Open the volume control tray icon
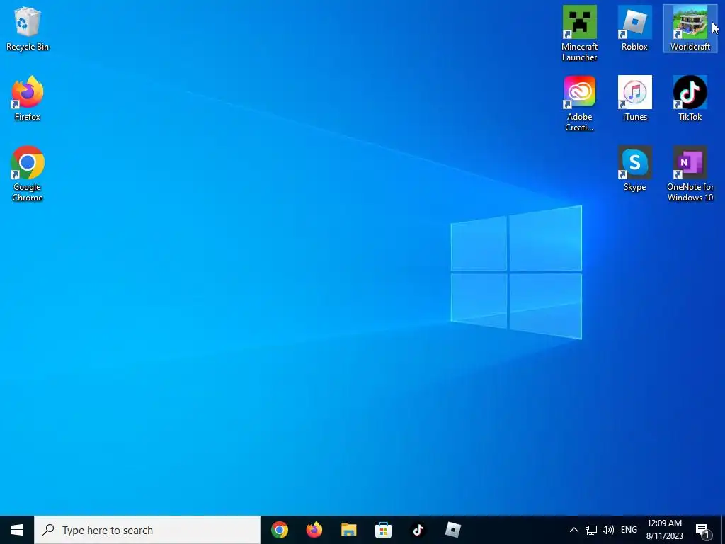 608,530
